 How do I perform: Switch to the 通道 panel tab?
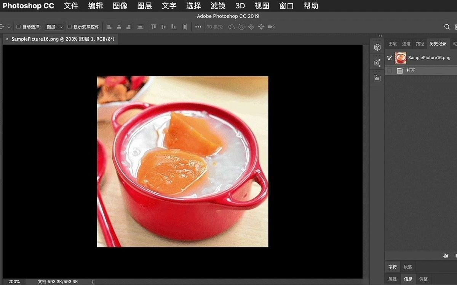click(x=406, y=43)
